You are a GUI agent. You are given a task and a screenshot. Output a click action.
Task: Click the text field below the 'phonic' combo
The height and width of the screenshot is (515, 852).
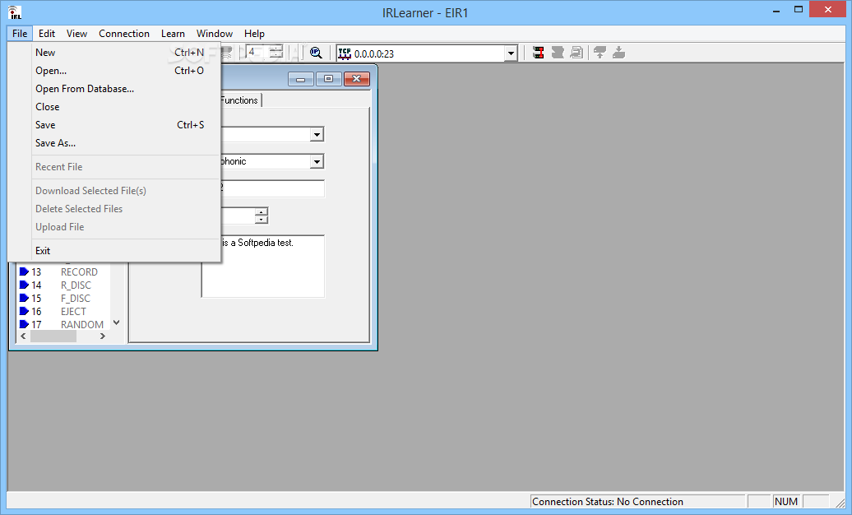[x=271, y=188]
